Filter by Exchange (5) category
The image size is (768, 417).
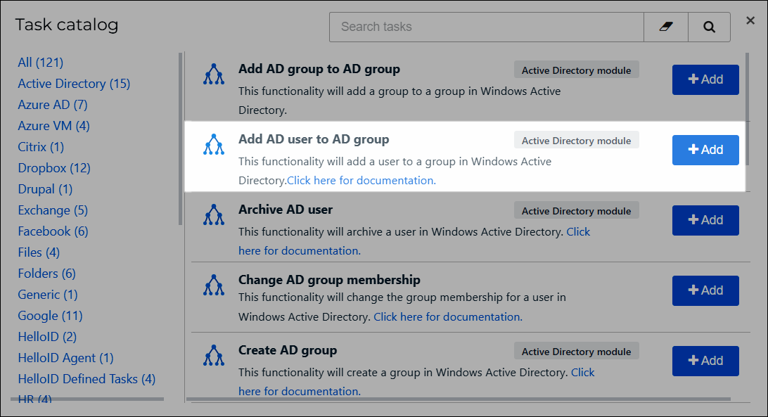(53, 210)
